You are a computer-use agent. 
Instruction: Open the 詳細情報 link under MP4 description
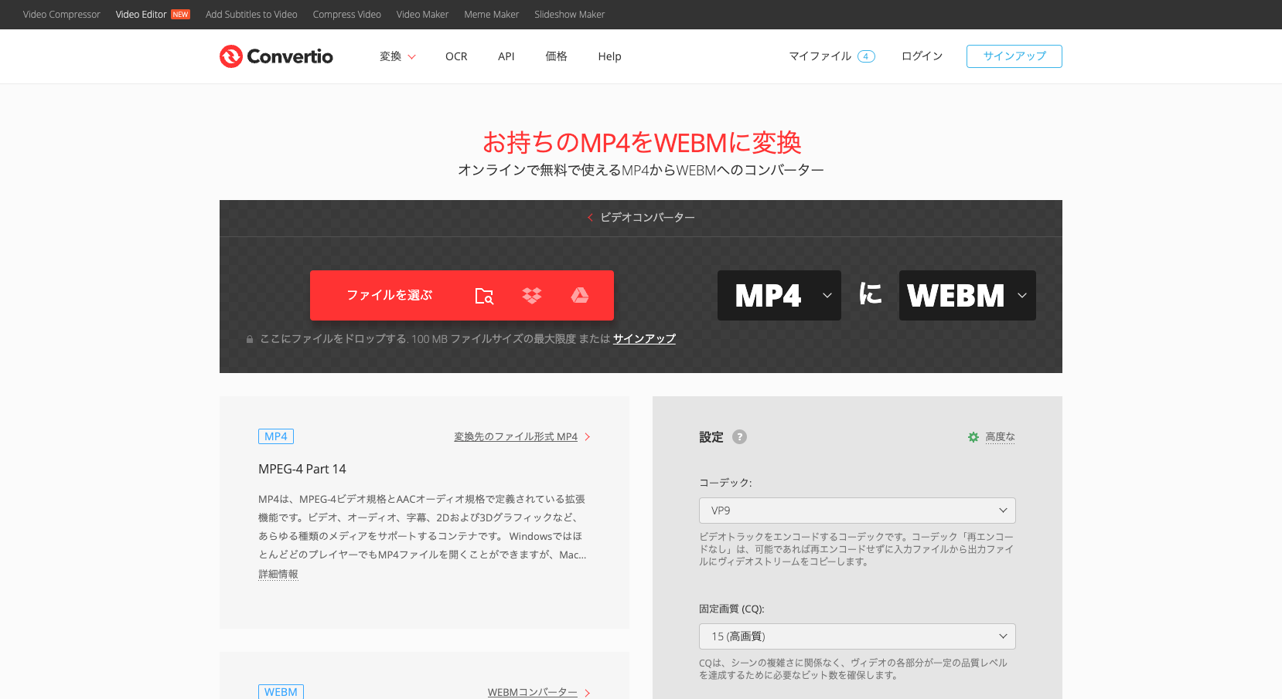click(x=278, y=575)
